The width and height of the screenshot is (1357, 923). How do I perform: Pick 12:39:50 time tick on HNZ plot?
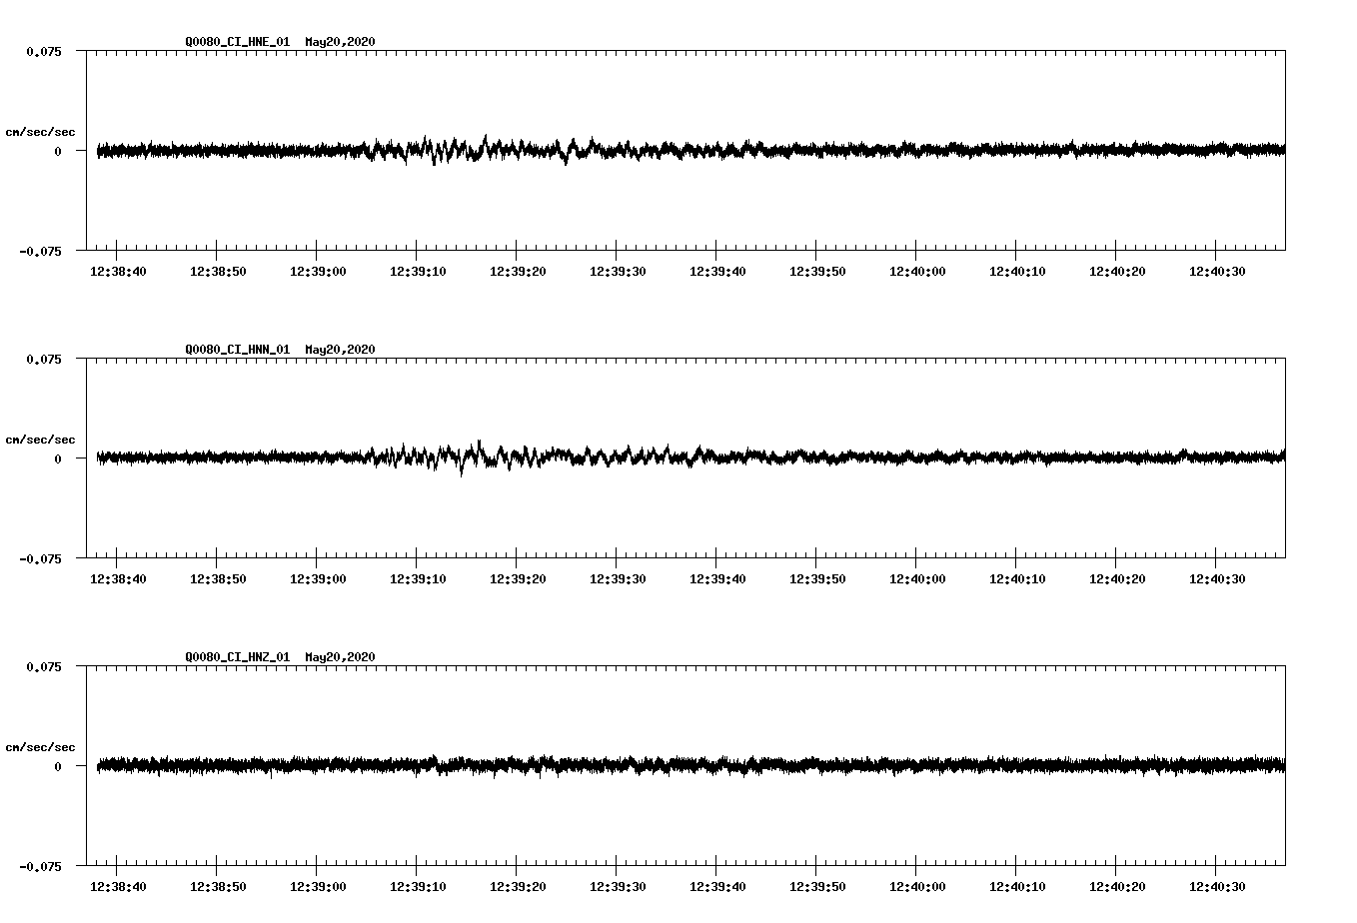click(817, 887)
